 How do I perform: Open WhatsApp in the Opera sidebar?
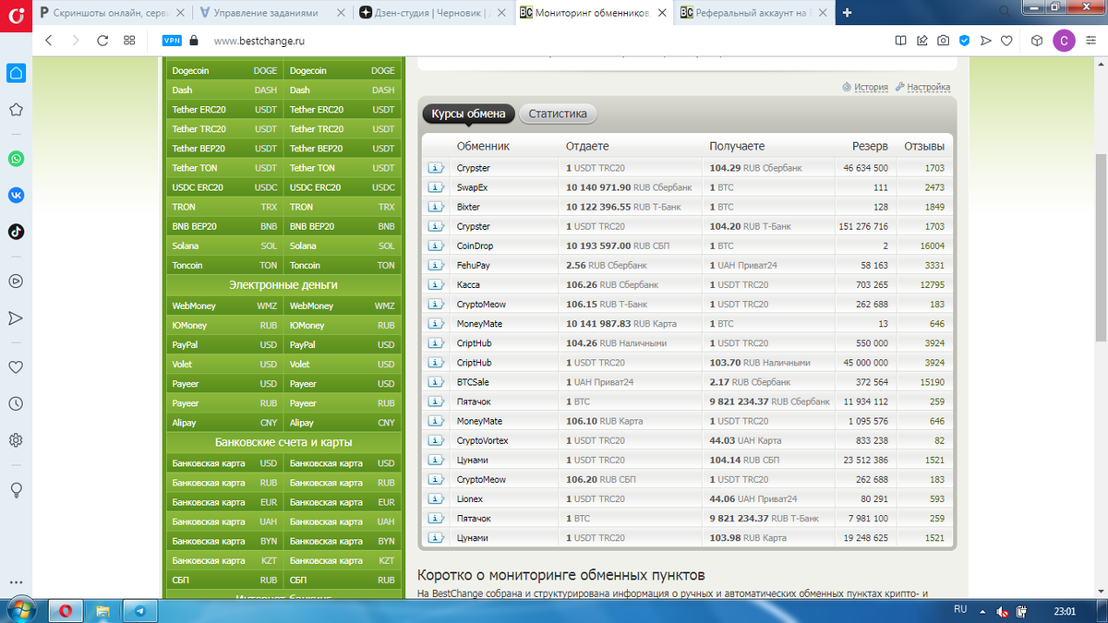click(x=16, y=159)
